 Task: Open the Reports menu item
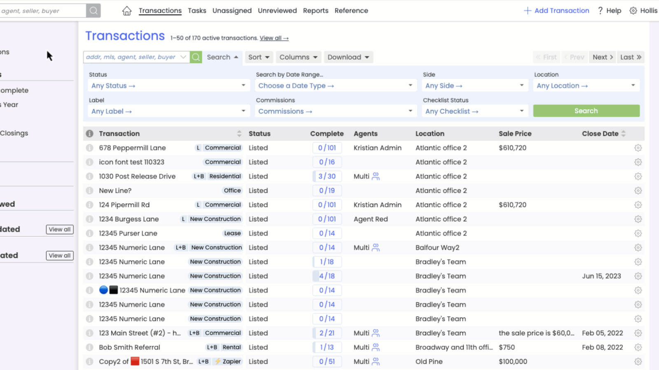point(315,11)
